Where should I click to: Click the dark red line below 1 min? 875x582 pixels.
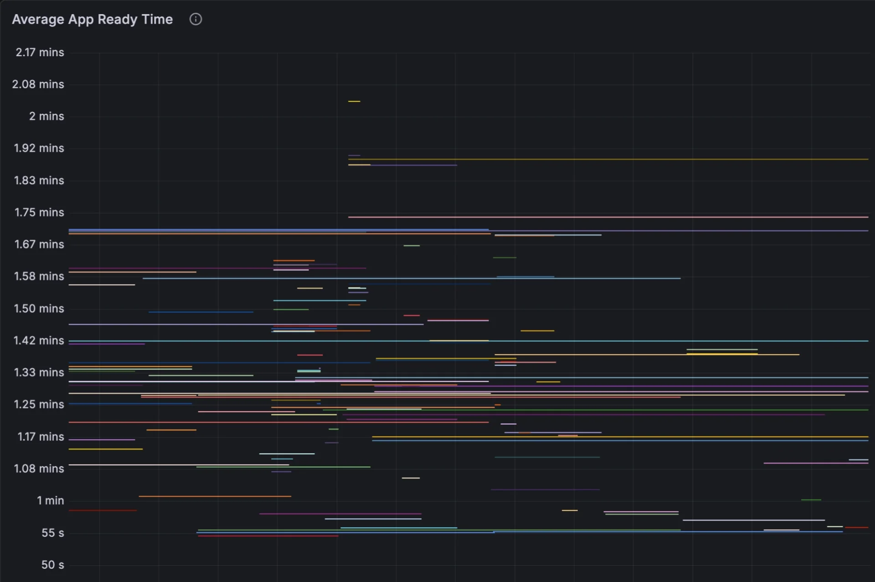tap(103, 511)
